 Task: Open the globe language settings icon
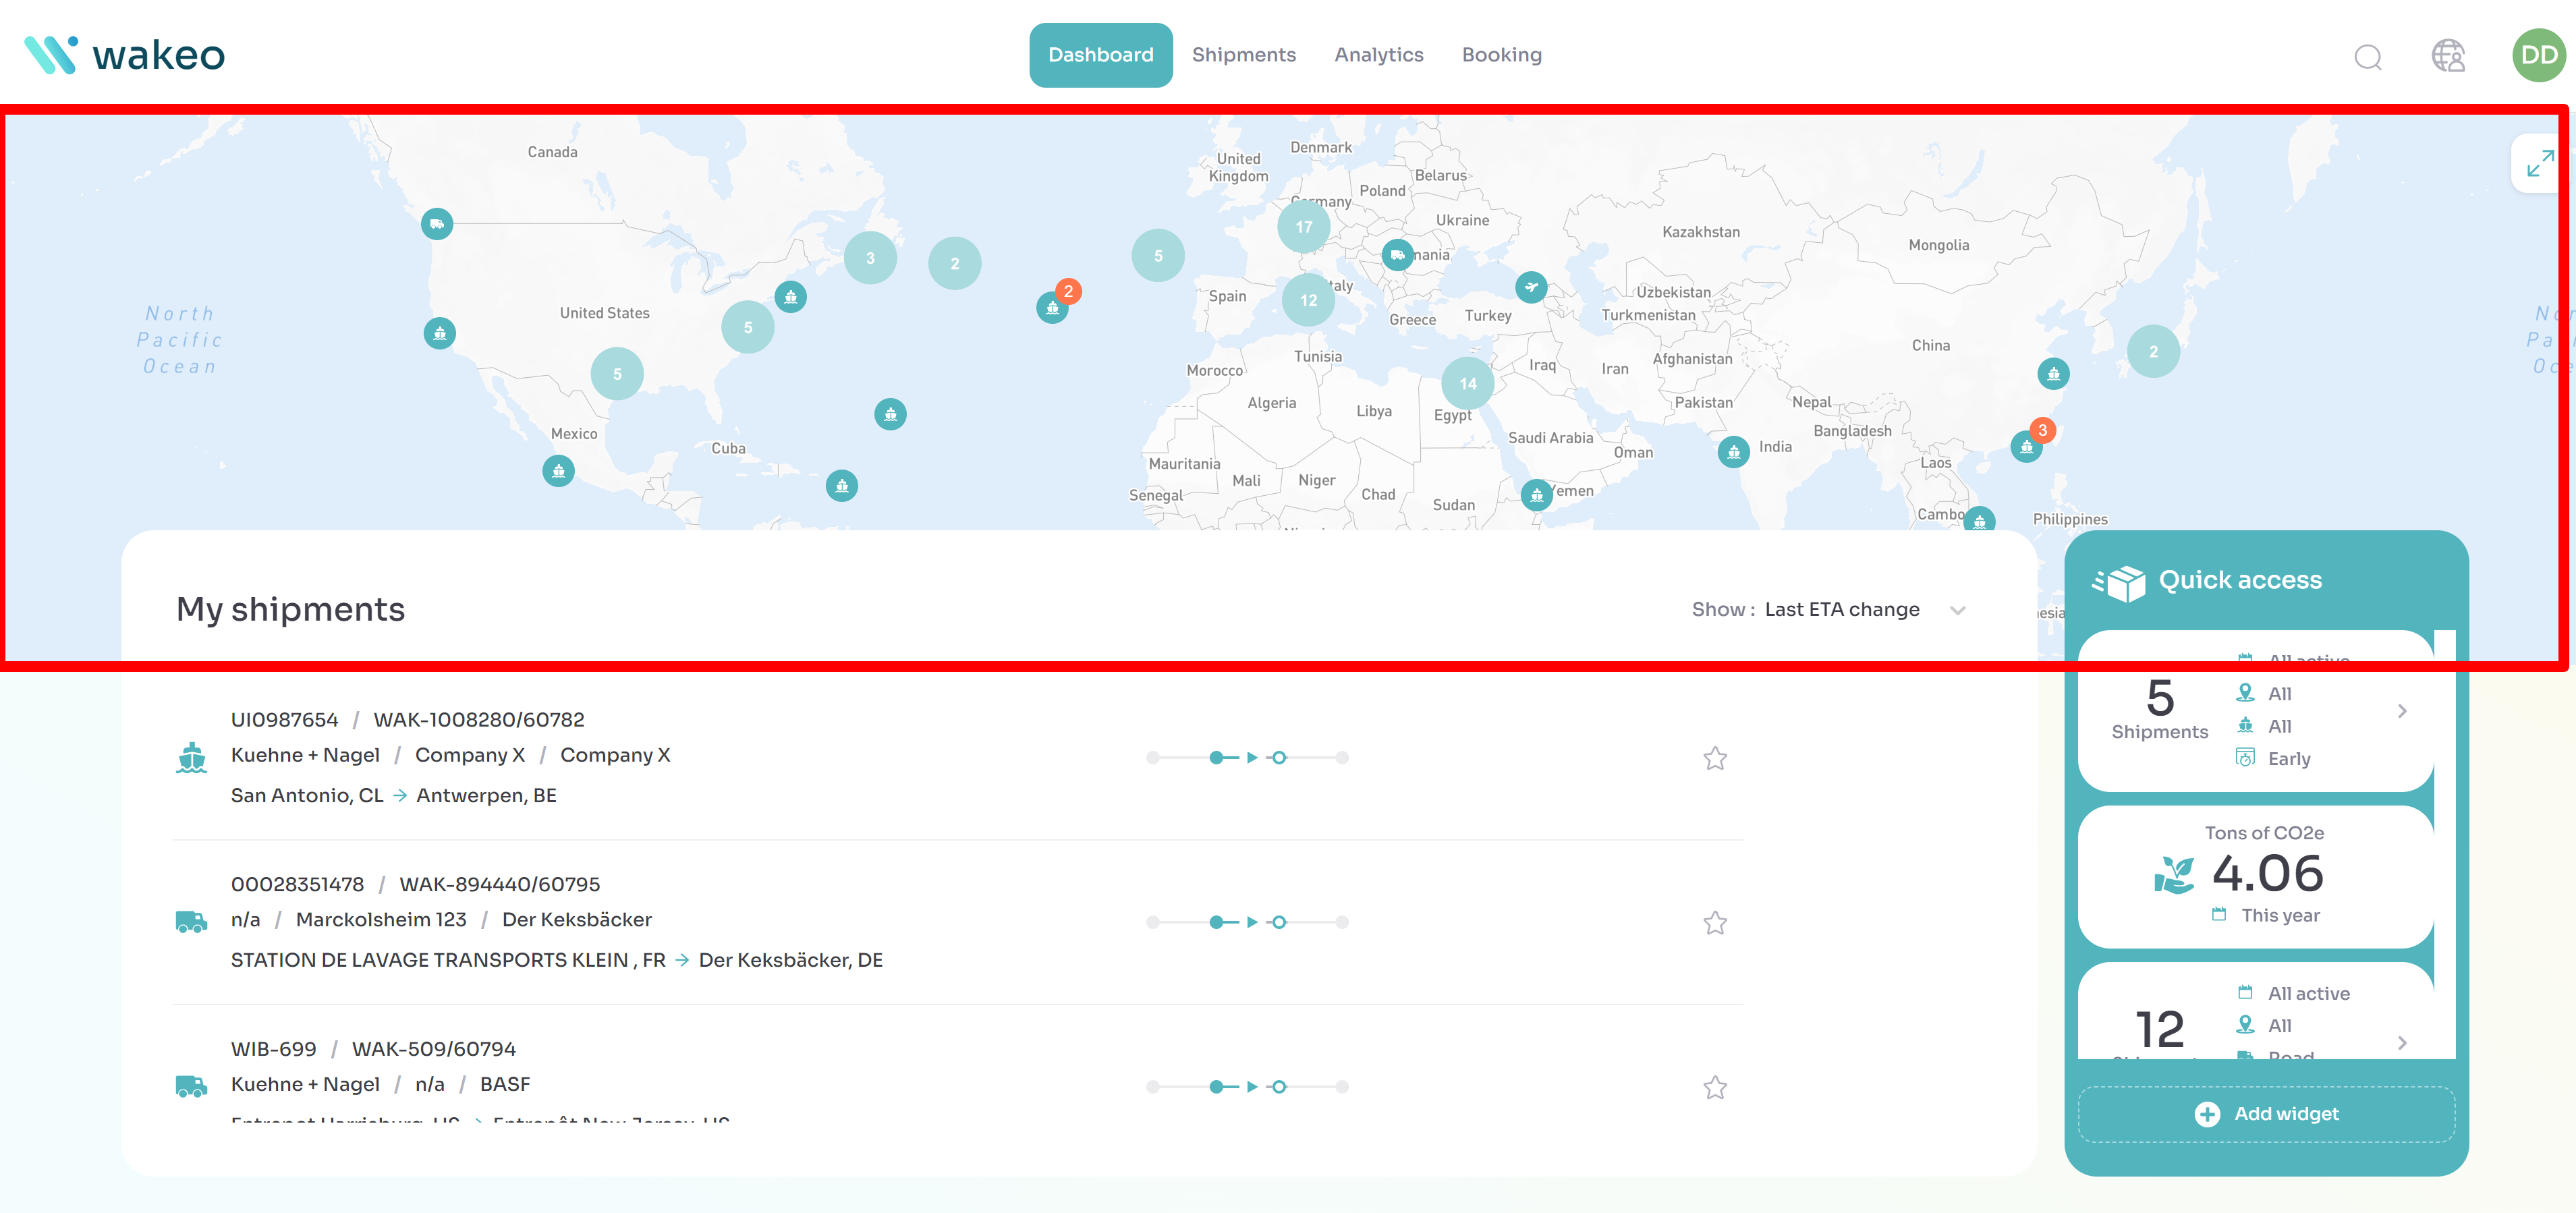tap(2447, 56)
